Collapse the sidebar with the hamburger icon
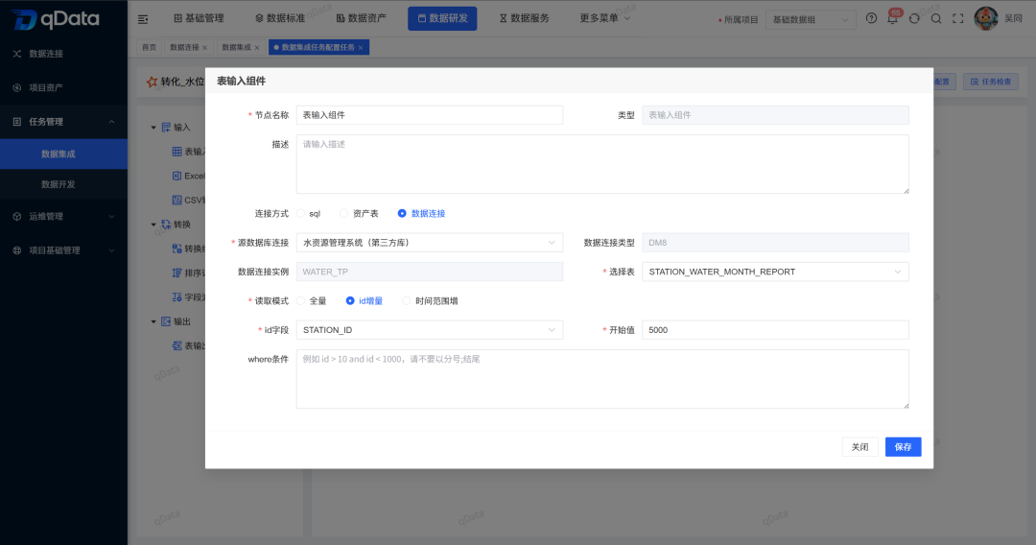This screenshot has width=1036, height=545. point(143,19)
